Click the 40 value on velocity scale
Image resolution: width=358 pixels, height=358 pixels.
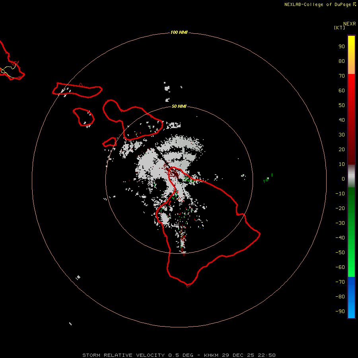342,120
